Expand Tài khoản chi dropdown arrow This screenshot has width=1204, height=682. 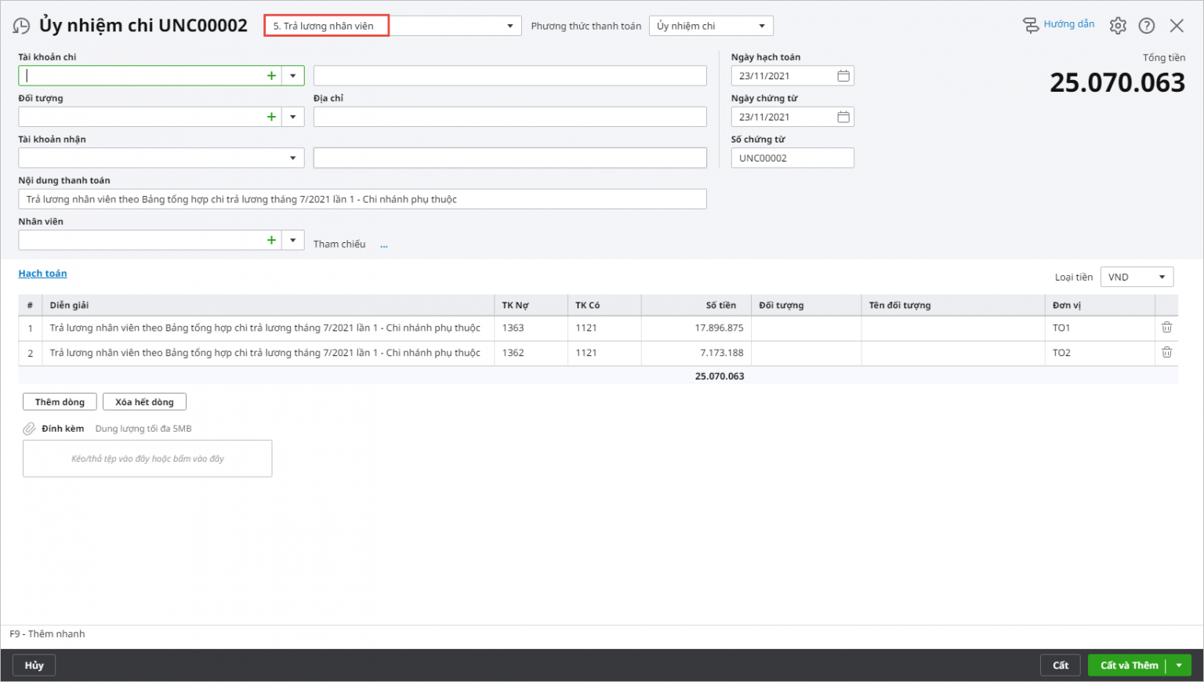coord(292,76)
